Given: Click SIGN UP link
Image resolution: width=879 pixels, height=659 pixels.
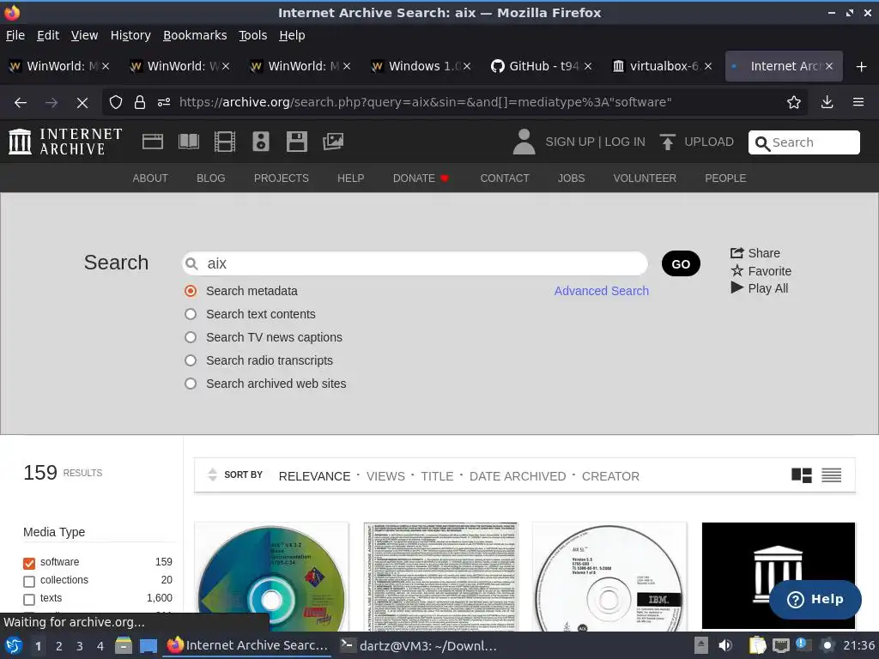Looking at the screenshot, I should pos(570,142).
